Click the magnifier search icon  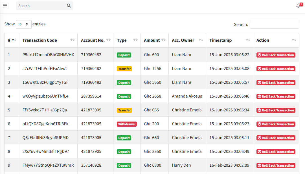click(x=69, y=6)
